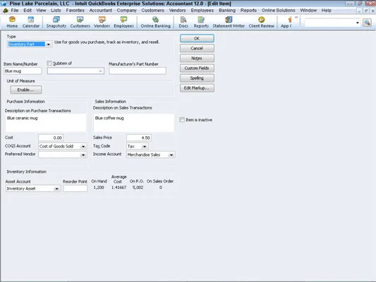
Task: Launch Statement Writer from toolbar
Action: pyautogui.click(x=229, y=22)
